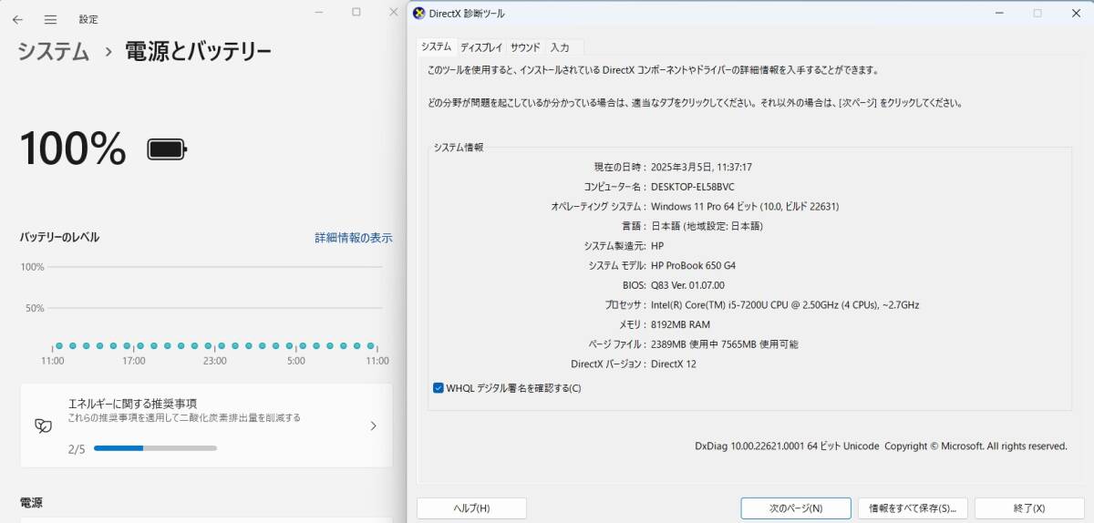
Task: Navigate to システム breadcrumb in Settings
Action: click(x=54, y=51)
